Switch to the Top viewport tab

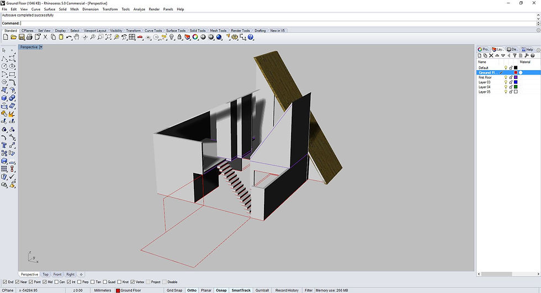[45, 274]
